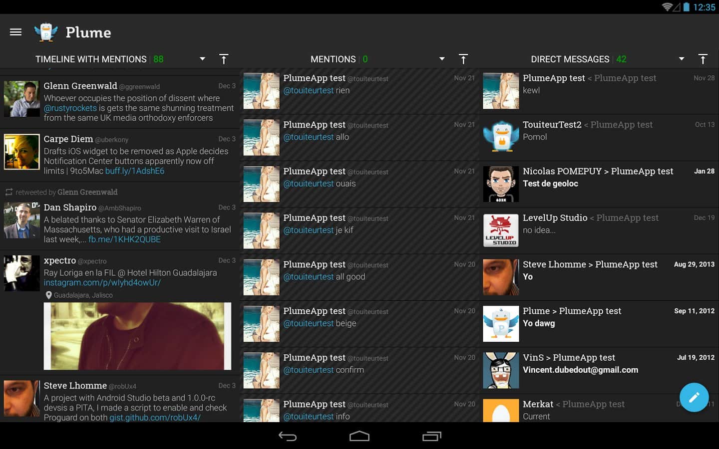Open the hamburger navigation menu
Screen dimensions: 719x449
coord(15,32)
